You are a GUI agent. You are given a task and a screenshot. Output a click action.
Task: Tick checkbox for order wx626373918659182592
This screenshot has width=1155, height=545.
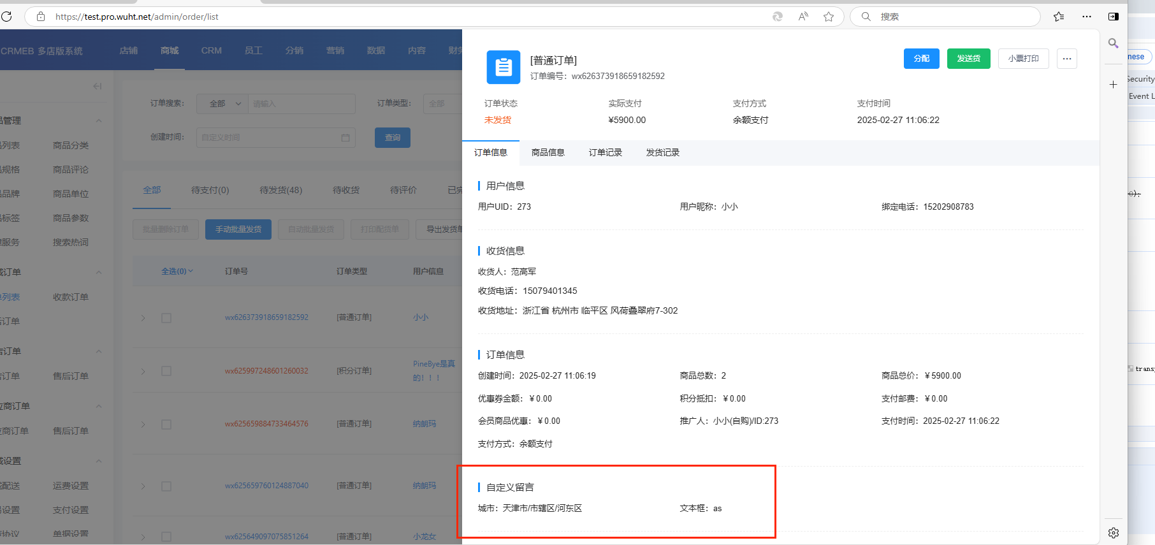pos(166,317)
